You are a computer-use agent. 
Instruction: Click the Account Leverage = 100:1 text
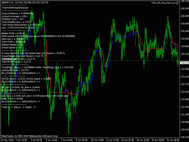15,16
